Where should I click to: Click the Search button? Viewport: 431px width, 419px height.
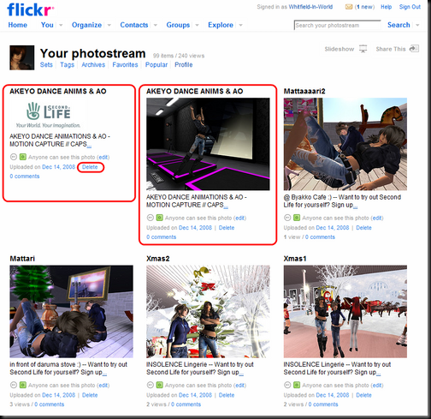pos(399,25)
